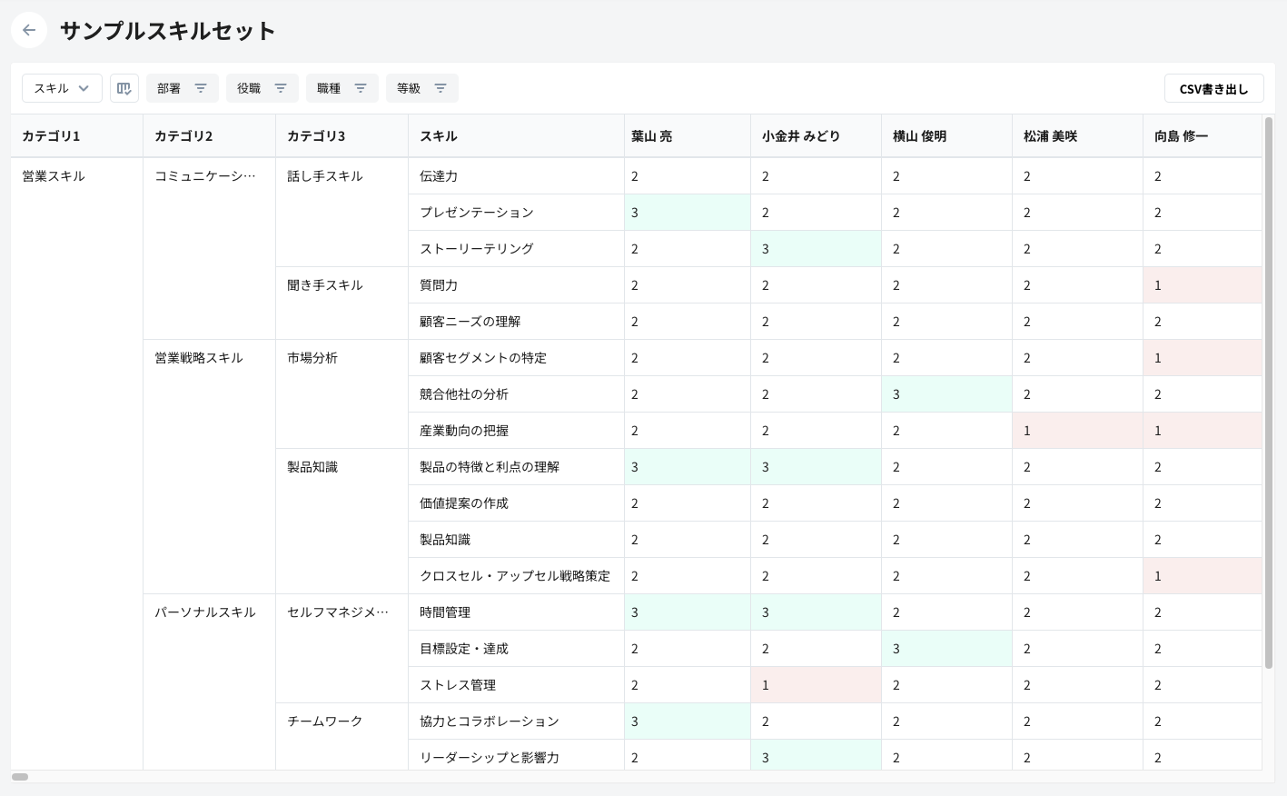Viewport: 1287px width, 796px height.
Task: Select the スキル column header
Action: (x=439, y=136)
